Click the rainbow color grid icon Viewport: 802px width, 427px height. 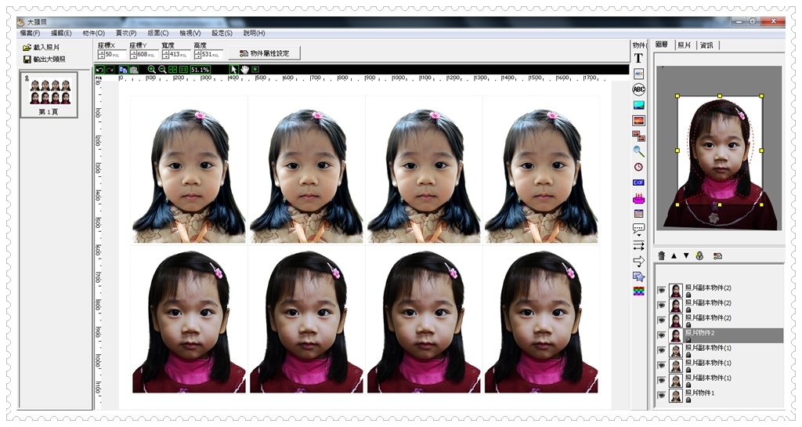coord(639,291)
